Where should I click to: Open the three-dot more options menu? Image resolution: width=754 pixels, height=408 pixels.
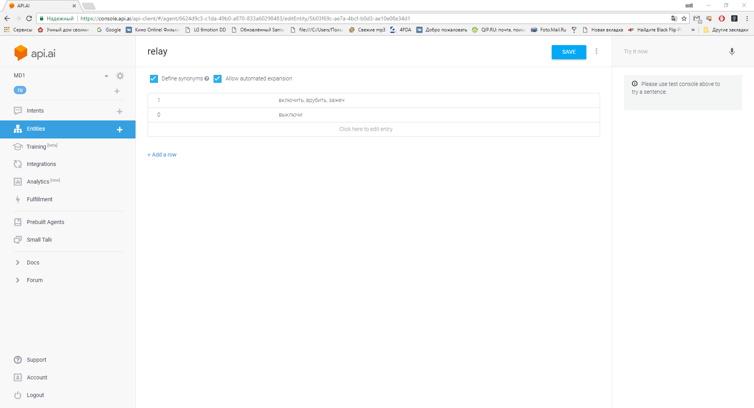click(597, 51)
